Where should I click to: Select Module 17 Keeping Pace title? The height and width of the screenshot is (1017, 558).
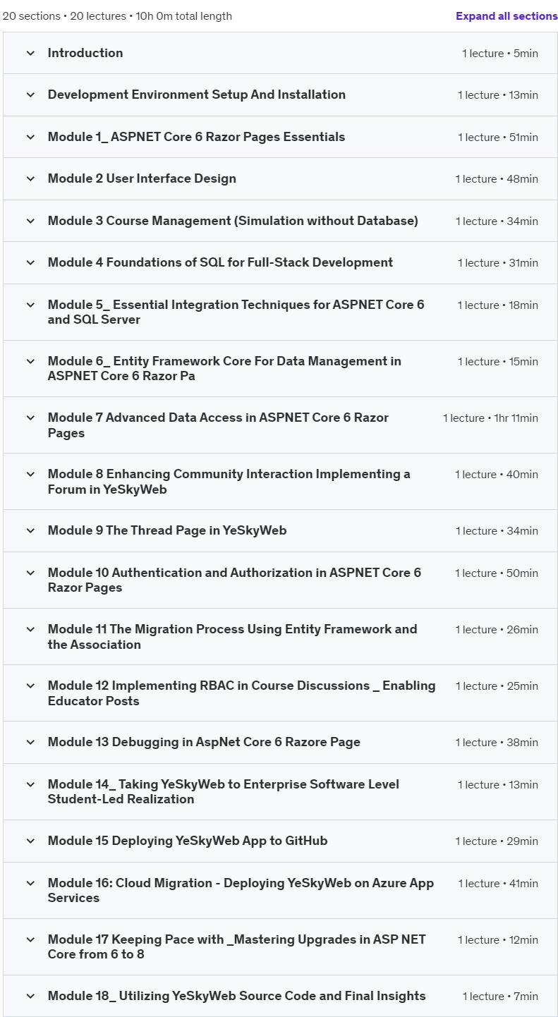coord(237,946)
